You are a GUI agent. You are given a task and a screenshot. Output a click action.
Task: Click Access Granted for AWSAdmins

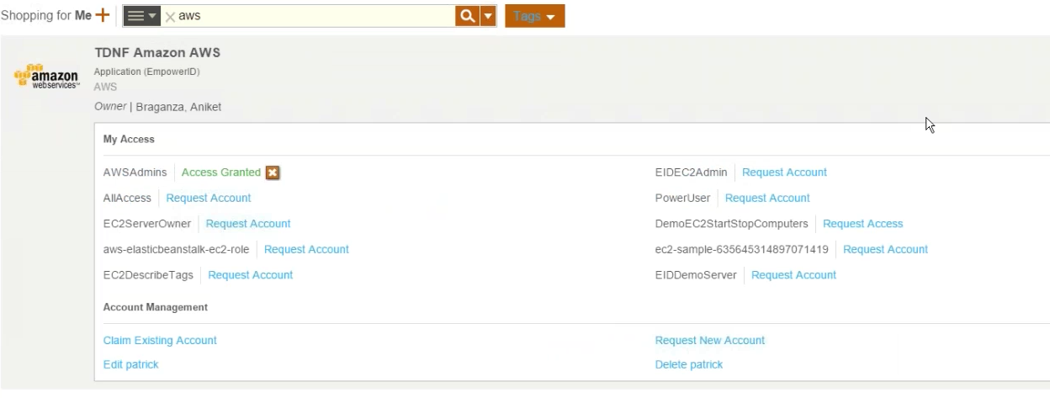pyautogui.click(x=221, y=172)
